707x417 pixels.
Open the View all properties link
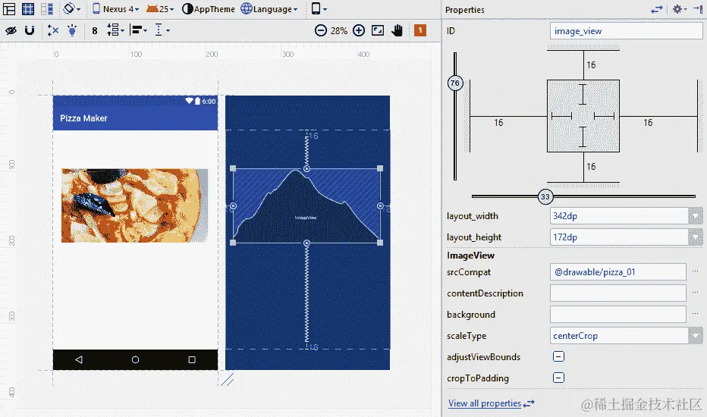pyautogui.click(x=485, y=403)
